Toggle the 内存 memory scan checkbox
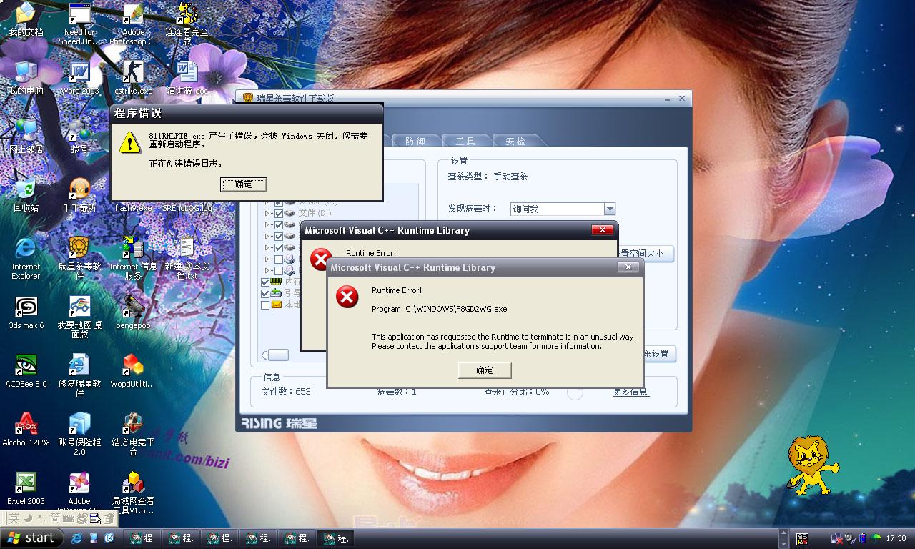Viewport: 915px width, 549px height. [x=265, y=282]
